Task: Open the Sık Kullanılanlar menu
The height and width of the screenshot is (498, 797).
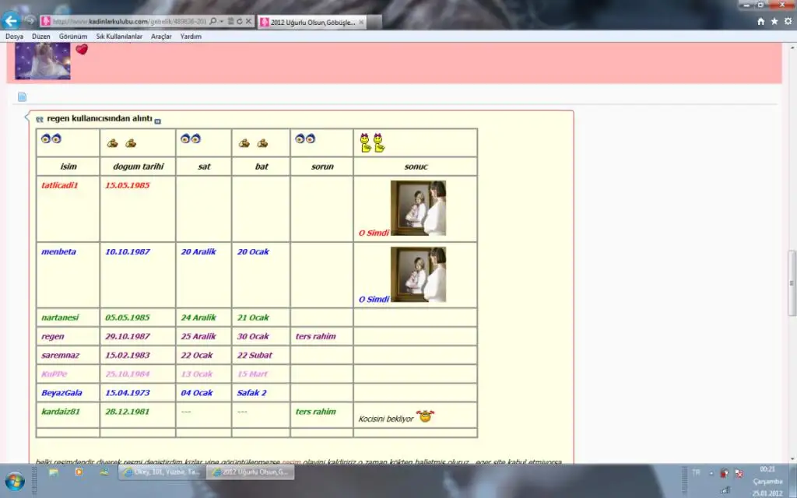Action: pyautogui.click(x=119, y=37)
